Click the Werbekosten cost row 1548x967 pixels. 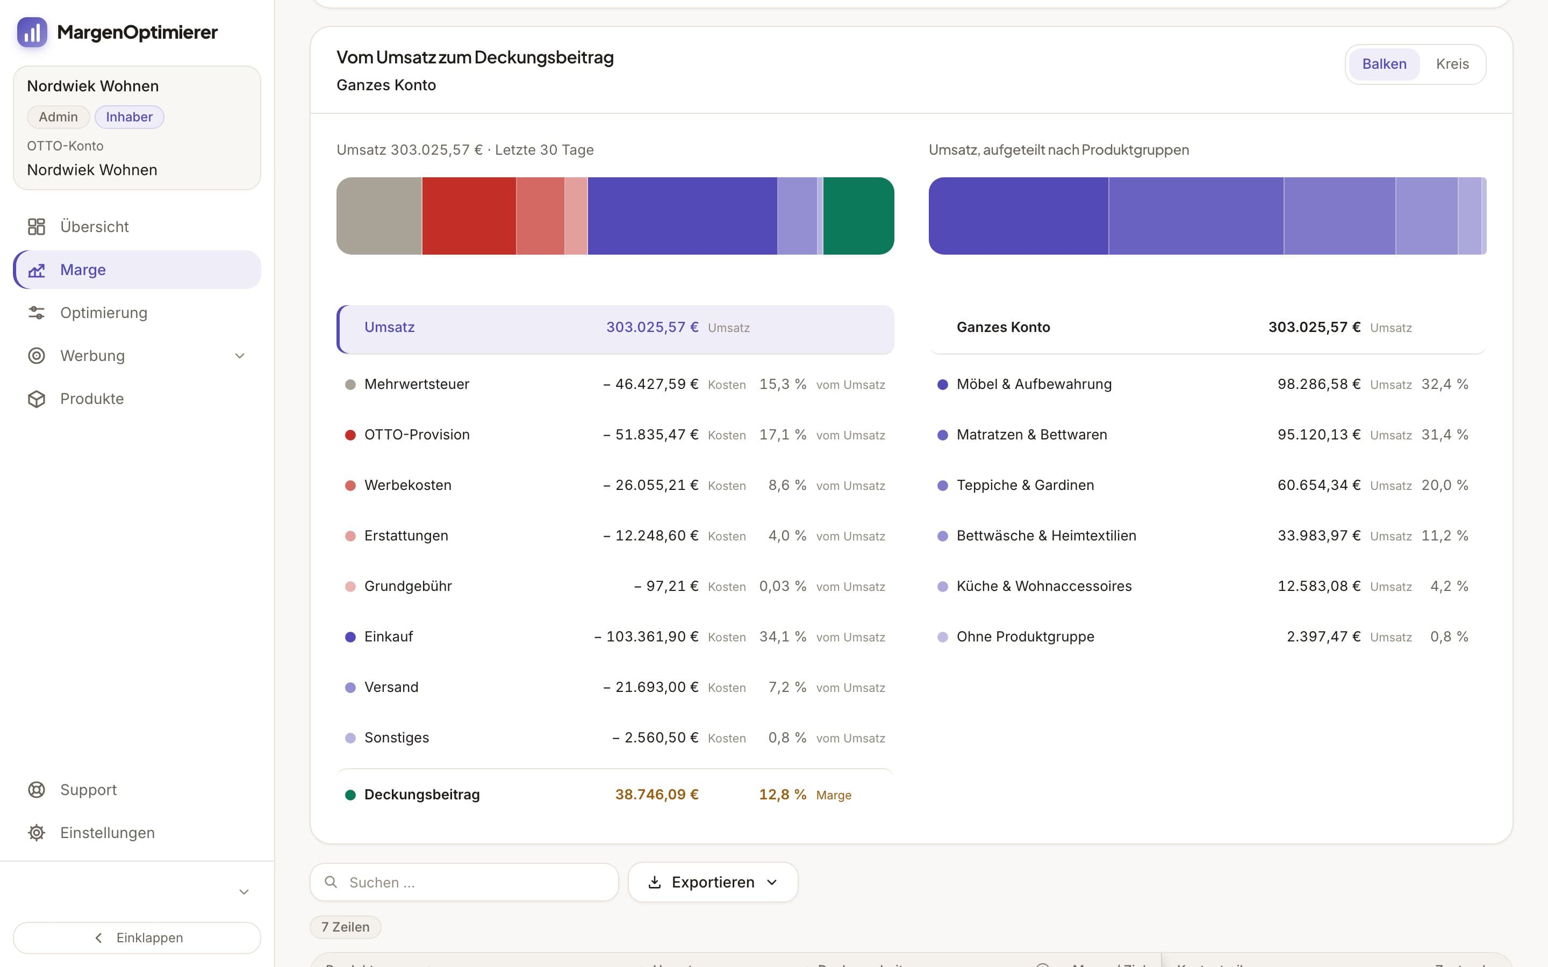615,486
